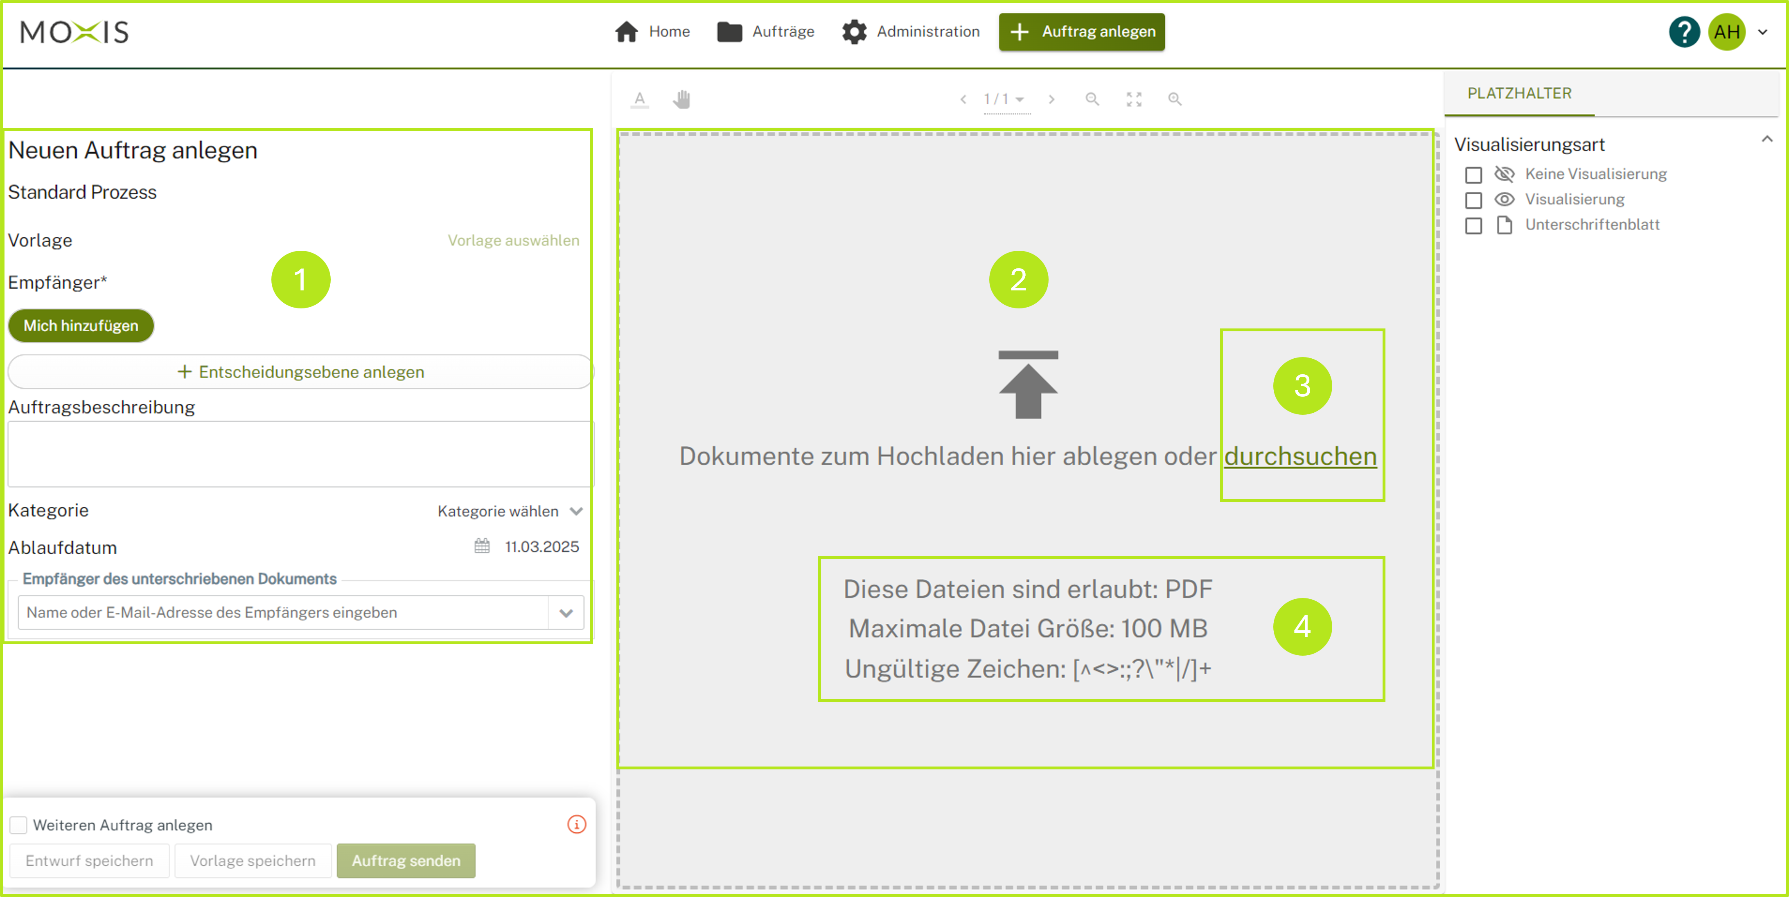Click the zoom out magnifier icon

pos(1092,99)
